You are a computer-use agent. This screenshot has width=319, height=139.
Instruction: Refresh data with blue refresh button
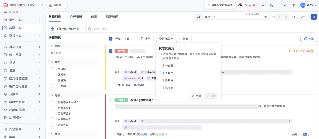[314, 17]
